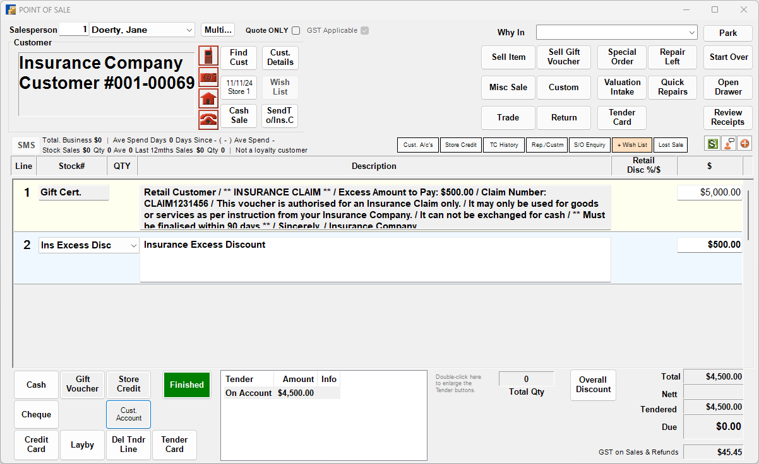The height and width of the screenshot is (464, 759).
Task: Click the Park button
Action: [727, 32]
